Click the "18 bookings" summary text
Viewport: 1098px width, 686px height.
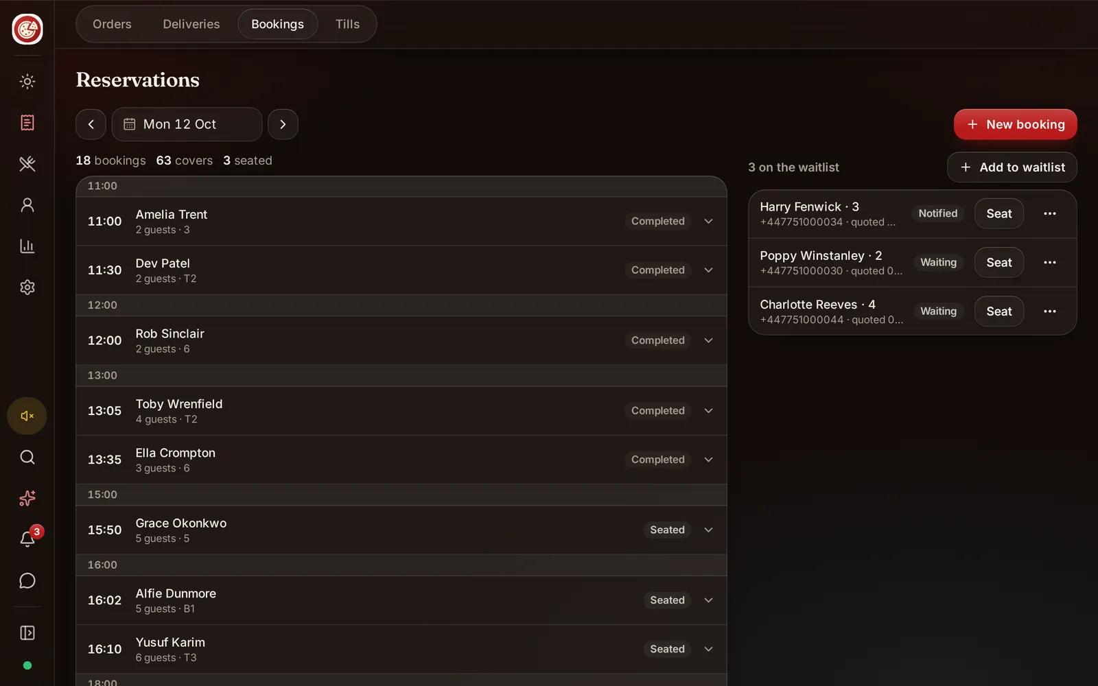coord(110,161)
